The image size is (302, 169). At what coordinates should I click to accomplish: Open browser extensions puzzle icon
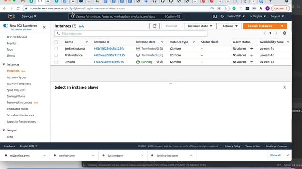(261, 8)
